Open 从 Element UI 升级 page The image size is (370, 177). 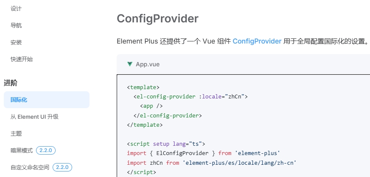point(34,117)
